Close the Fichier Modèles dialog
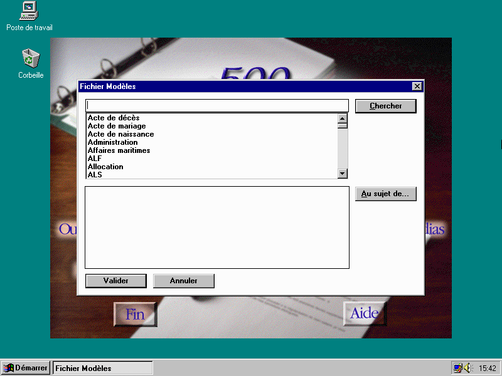502x376 pixels. [417, 86]
